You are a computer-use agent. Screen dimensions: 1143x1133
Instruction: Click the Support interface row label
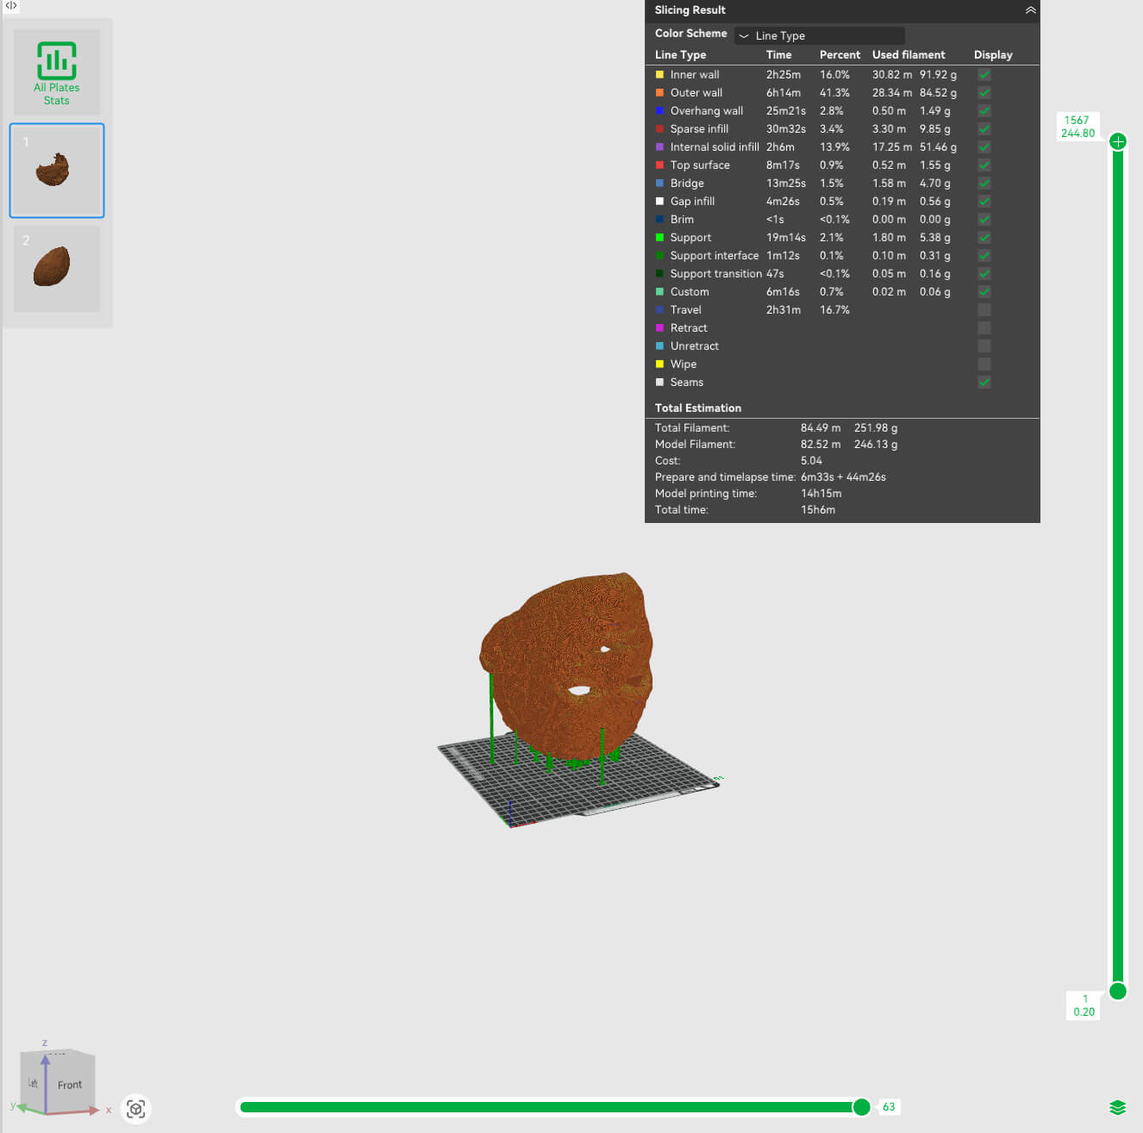715,256
